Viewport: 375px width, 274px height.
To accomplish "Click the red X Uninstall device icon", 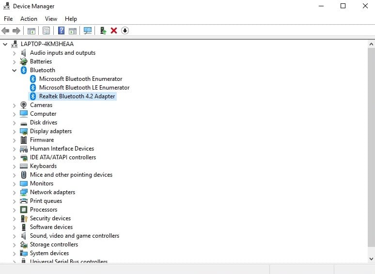I will point(114,30).
